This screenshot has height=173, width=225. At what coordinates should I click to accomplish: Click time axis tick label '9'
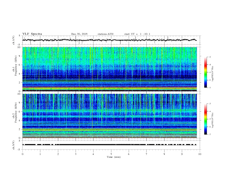182,154
